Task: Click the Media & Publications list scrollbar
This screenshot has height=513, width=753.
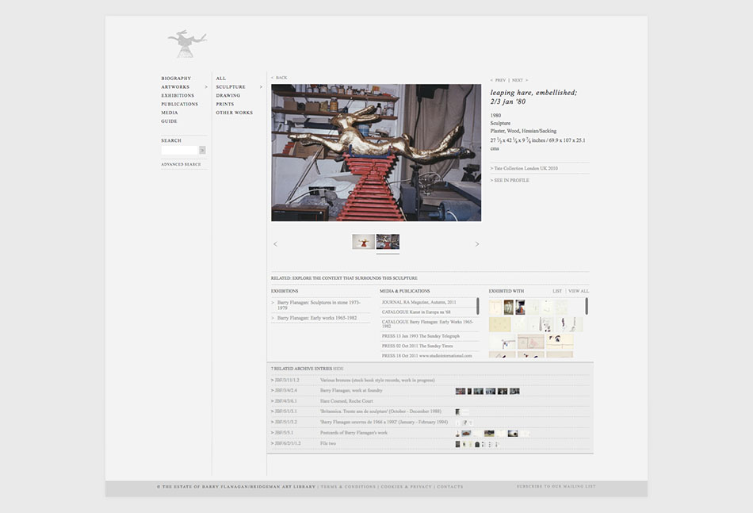Action: [x=478, y=306]
